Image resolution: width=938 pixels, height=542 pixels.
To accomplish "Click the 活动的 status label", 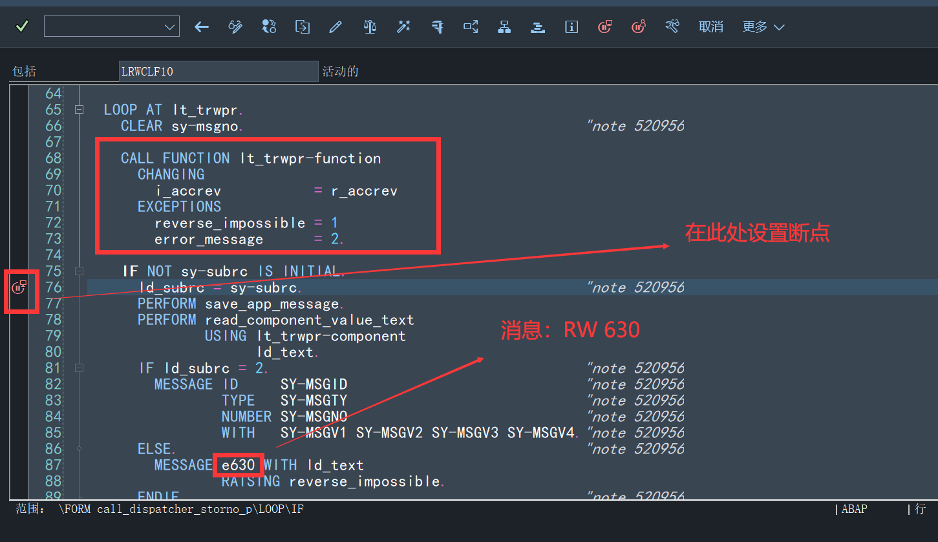I will (x=341, y=71).
